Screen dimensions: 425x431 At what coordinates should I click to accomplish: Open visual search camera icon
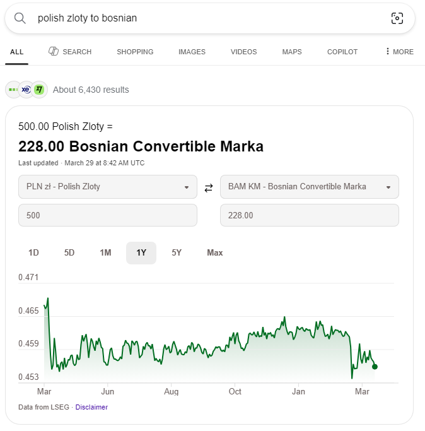(397, 18)
